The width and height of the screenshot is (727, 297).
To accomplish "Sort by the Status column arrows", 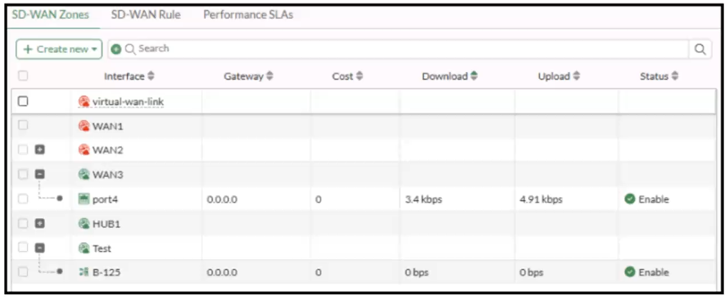I will click(675, 76).
